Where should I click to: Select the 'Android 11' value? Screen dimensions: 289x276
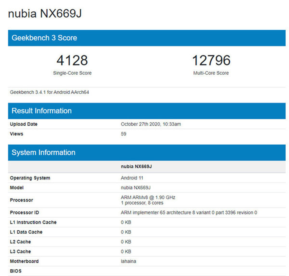click(132, 178)
